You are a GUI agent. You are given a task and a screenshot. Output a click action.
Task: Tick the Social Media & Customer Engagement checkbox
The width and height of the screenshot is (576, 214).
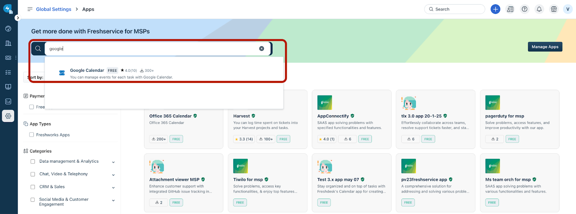[x=33, y=200]
